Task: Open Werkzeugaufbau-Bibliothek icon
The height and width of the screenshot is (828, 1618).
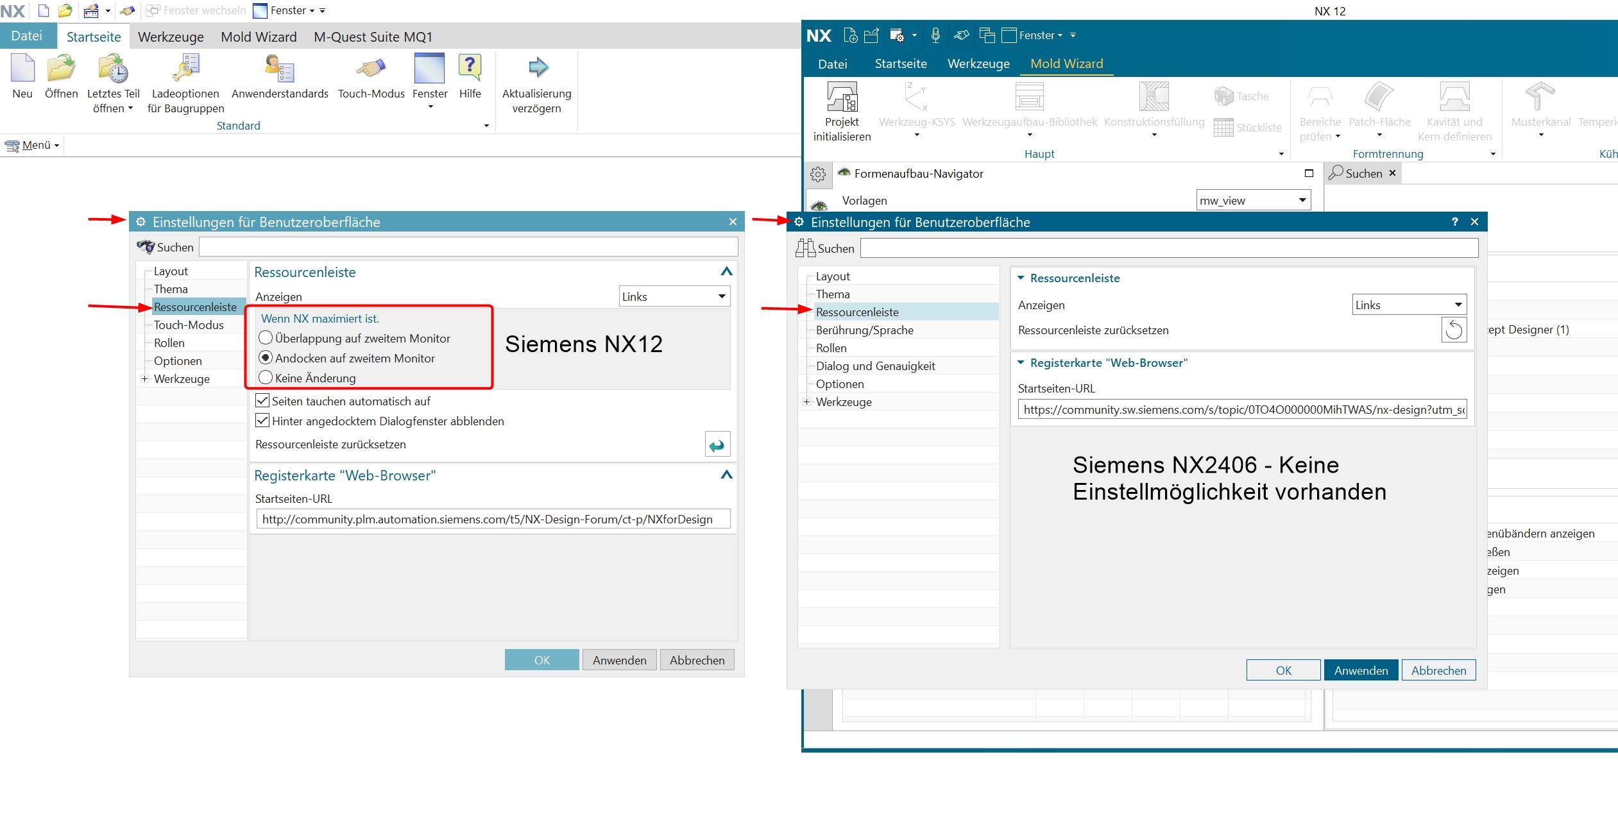Action: [x=1030, y=96]
